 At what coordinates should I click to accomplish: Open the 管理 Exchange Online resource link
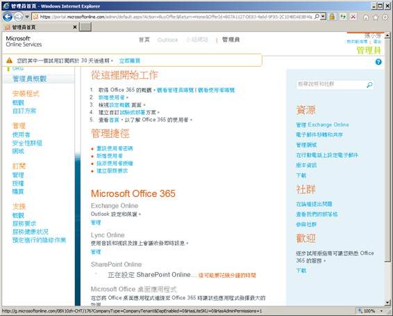click(x=323, y=125)
